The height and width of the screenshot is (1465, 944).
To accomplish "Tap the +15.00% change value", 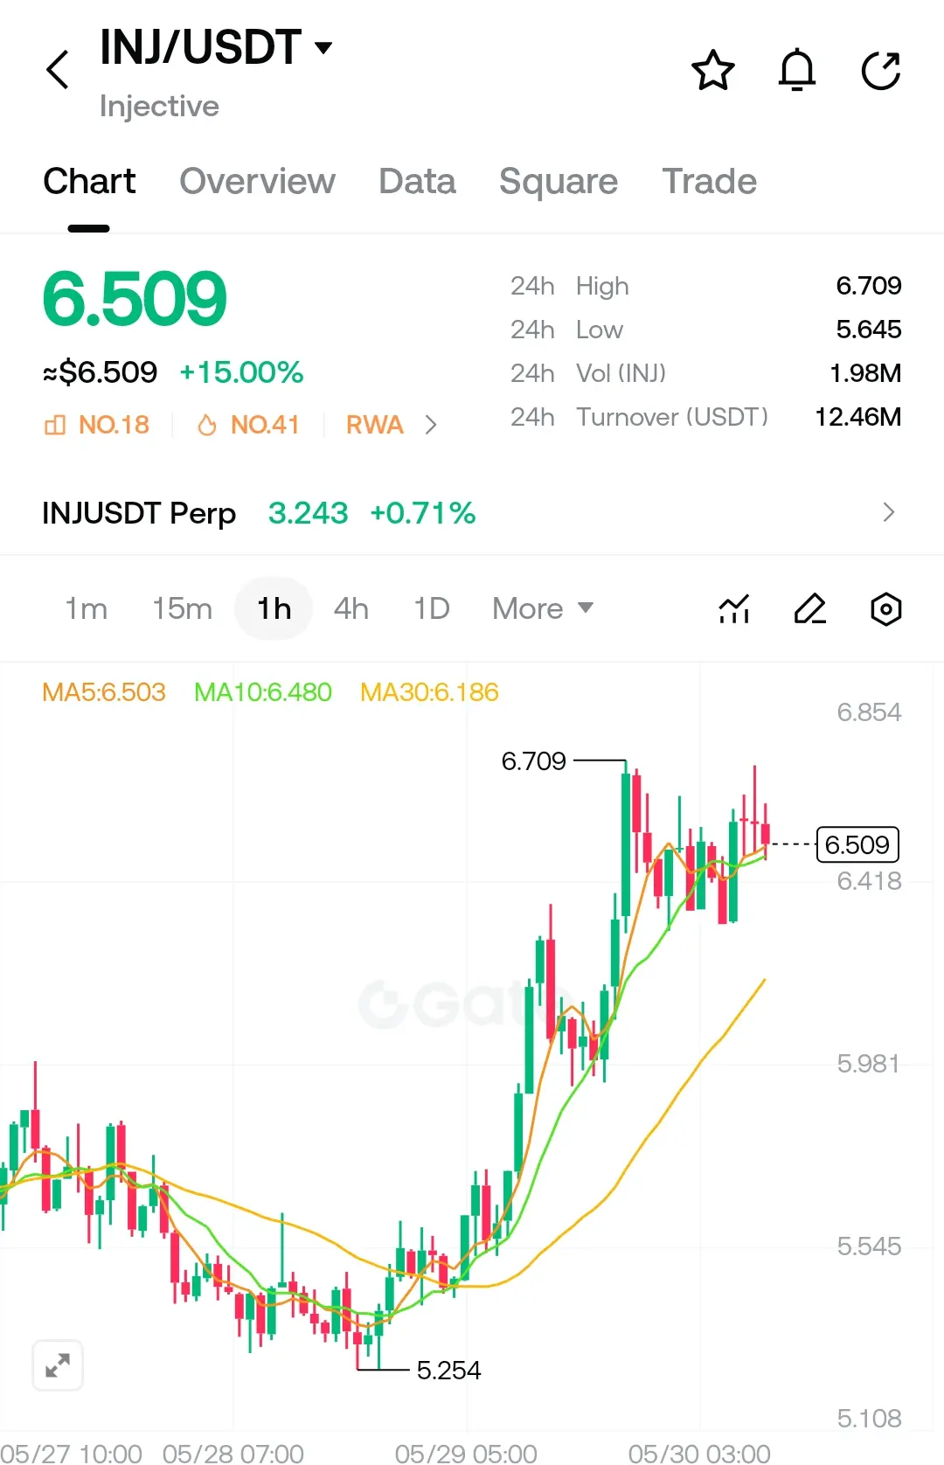I will (241, 372).
